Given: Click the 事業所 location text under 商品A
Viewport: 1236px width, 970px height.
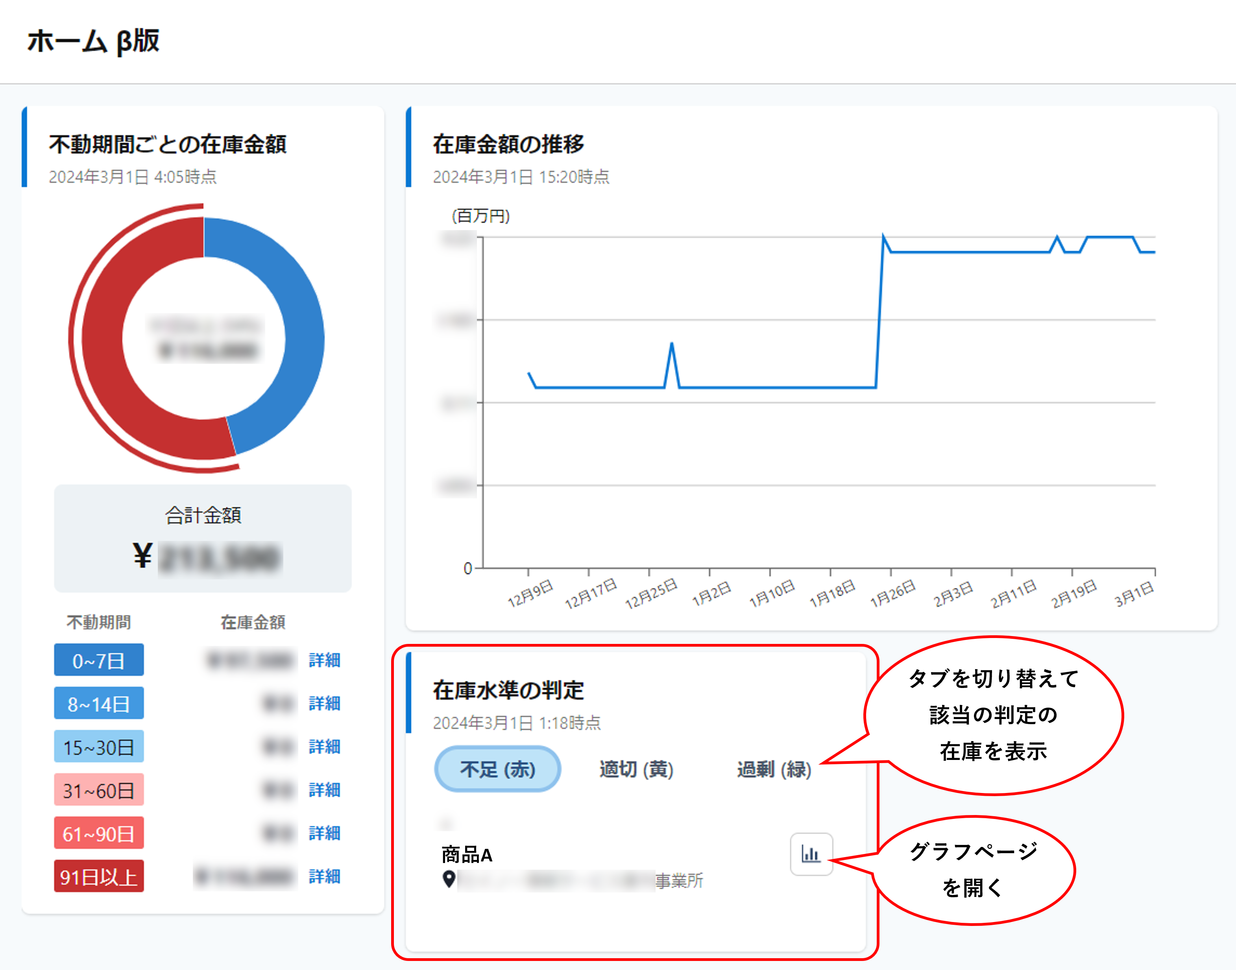Looking at the screenshot, I should (679, 881).
